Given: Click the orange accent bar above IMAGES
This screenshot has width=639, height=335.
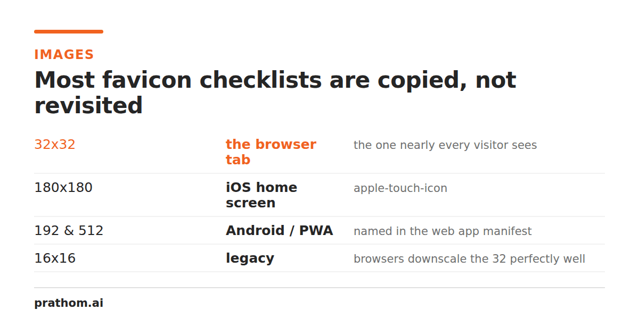Looking at the screenshot, I should (x=69, y=31).
